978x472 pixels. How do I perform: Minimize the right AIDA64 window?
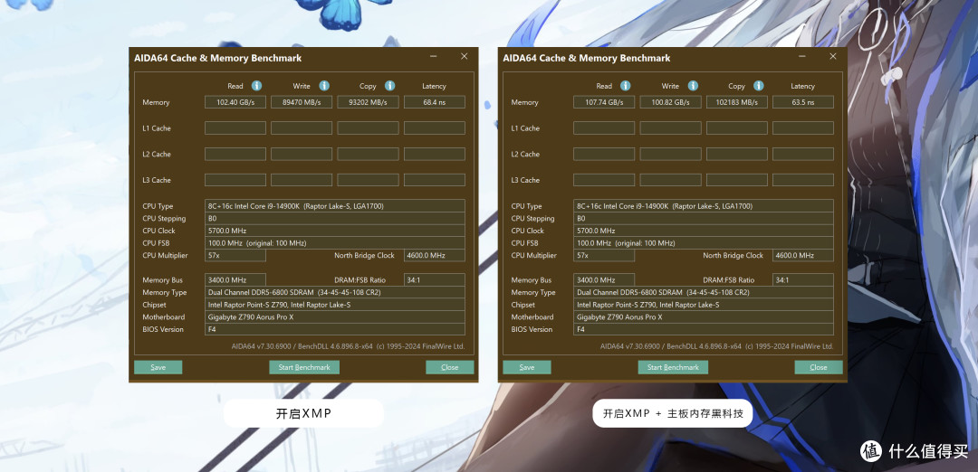click(802, 57)
